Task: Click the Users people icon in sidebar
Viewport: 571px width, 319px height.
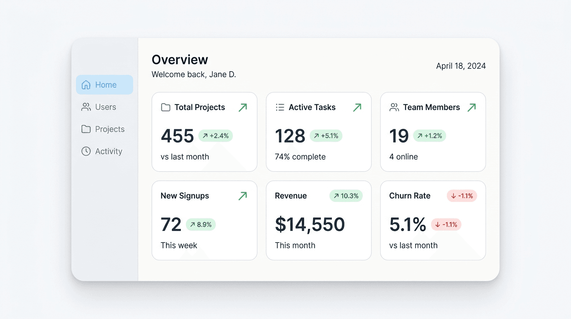Action: tap(86, 107)
